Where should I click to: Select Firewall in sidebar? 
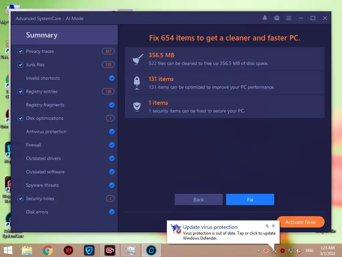point(33,145)
